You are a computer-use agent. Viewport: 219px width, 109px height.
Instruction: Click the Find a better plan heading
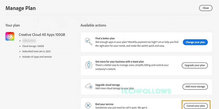coord(105,38)
